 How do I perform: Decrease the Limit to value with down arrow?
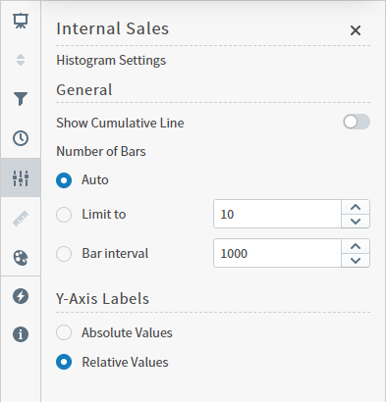coord(356,222)
